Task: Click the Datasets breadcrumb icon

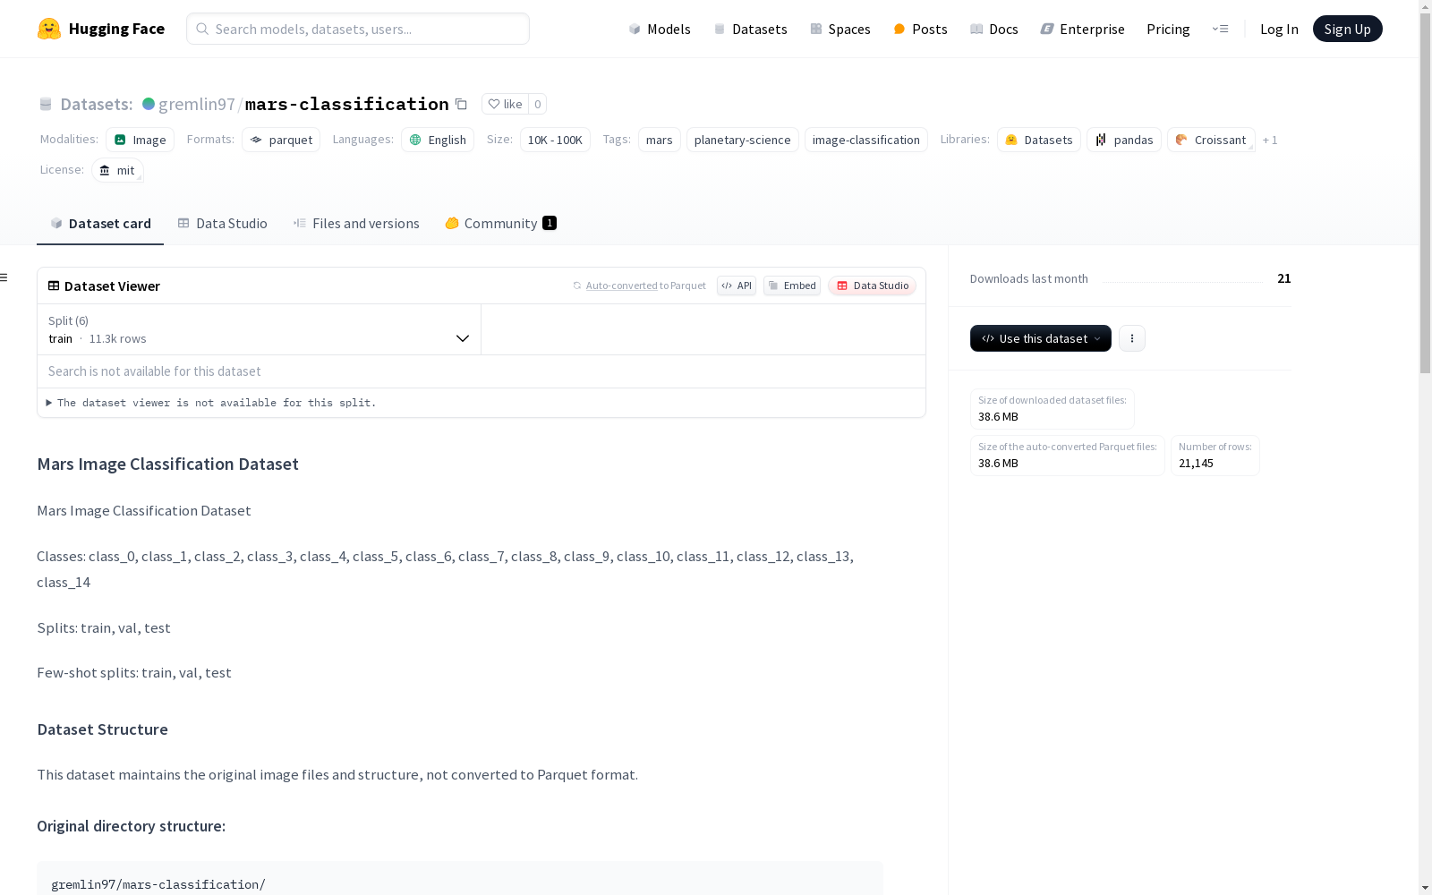Action: pyautogui.click(x=46, y=104)
